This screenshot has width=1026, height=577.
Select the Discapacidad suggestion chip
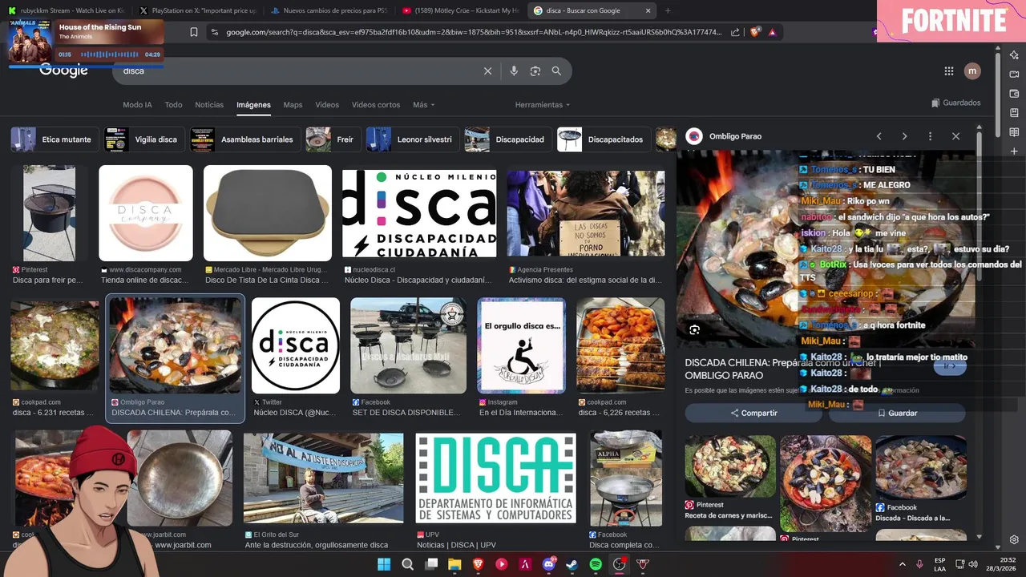508,139
